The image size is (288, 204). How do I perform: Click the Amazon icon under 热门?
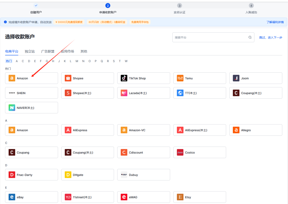[12, 78]
